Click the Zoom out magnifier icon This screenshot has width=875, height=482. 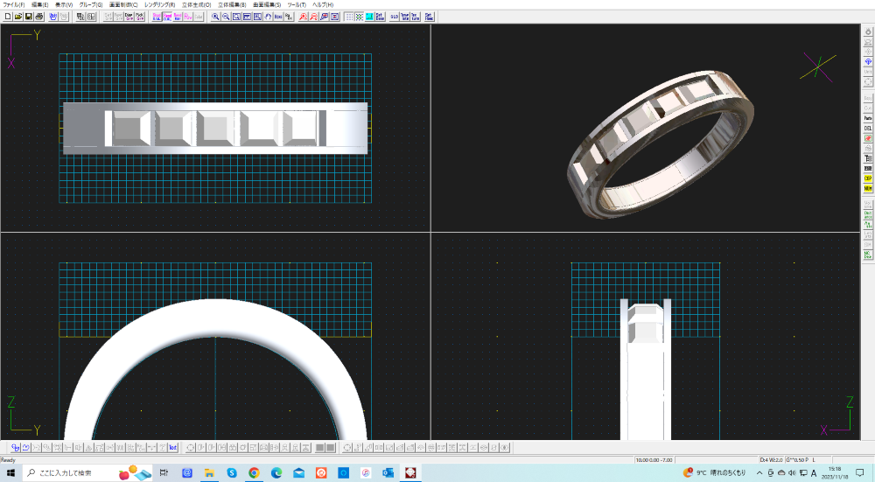point(227,17)
